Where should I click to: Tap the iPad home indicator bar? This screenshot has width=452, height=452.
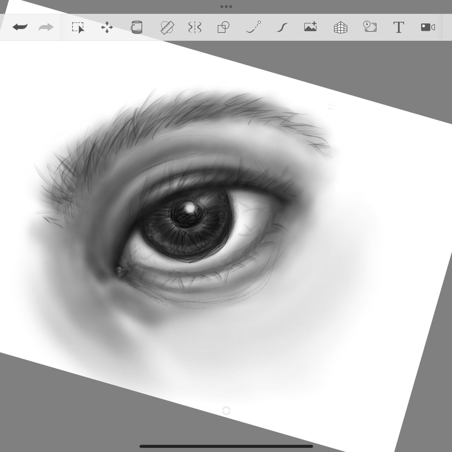(226, 446)
